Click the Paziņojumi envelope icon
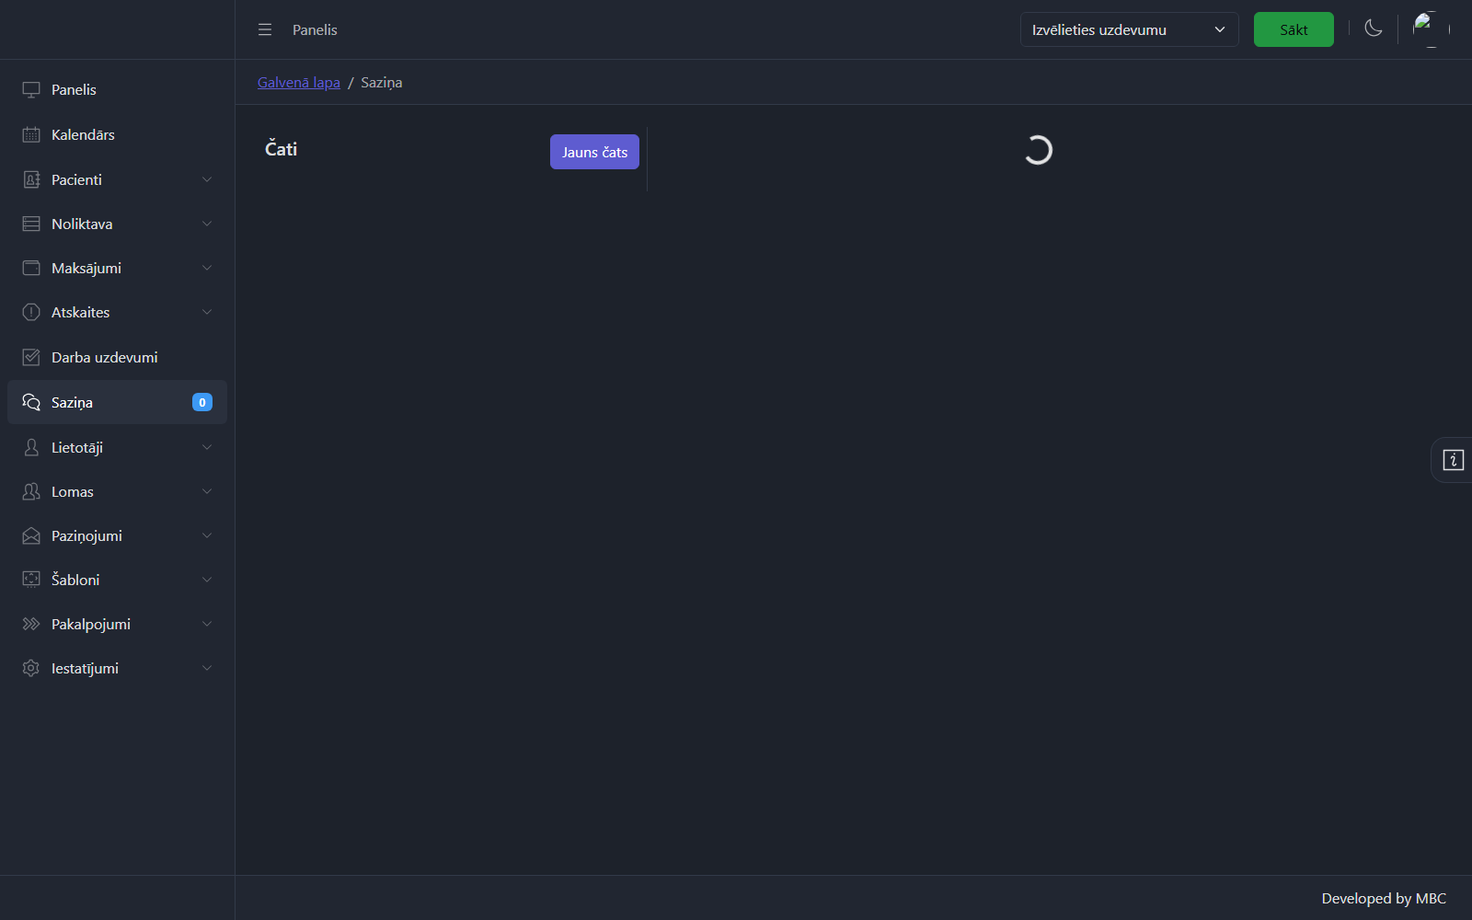The width and height of the screenshot is (1472, 920). click(x=31, y=535)
